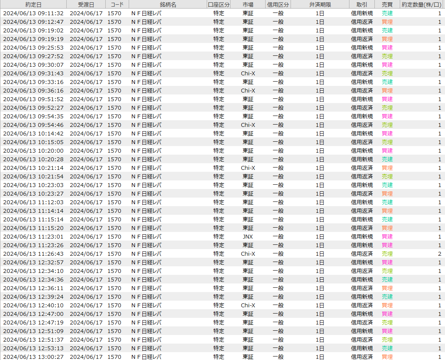
Task: Click the 市場 column header
Action: [248, 4]
